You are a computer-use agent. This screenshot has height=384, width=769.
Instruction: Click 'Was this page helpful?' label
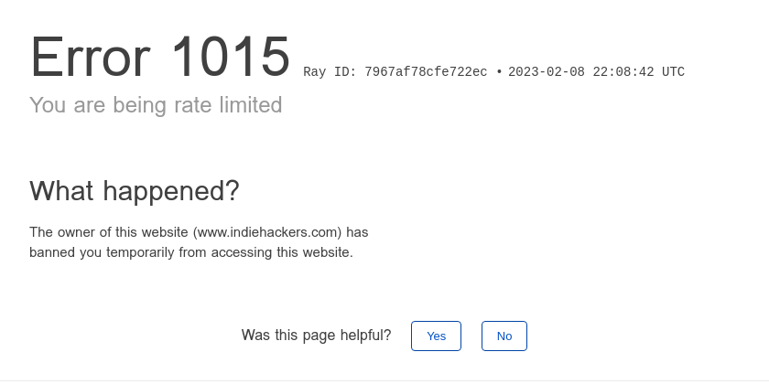tap(317, 336)
